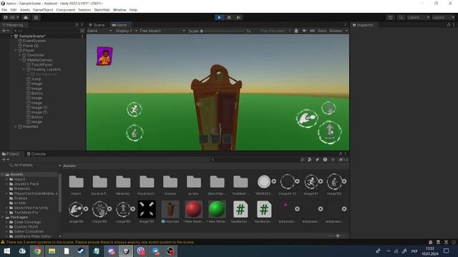Open the Layers dropdown
The height and width of the screenshot is (257, 458).
click(x=418, y=17)
